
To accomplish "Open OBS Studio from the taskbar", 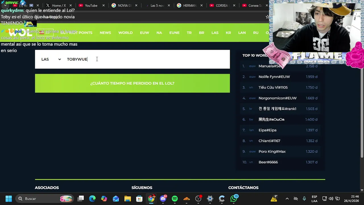I will pyautogui.click(x=198, y=198).
